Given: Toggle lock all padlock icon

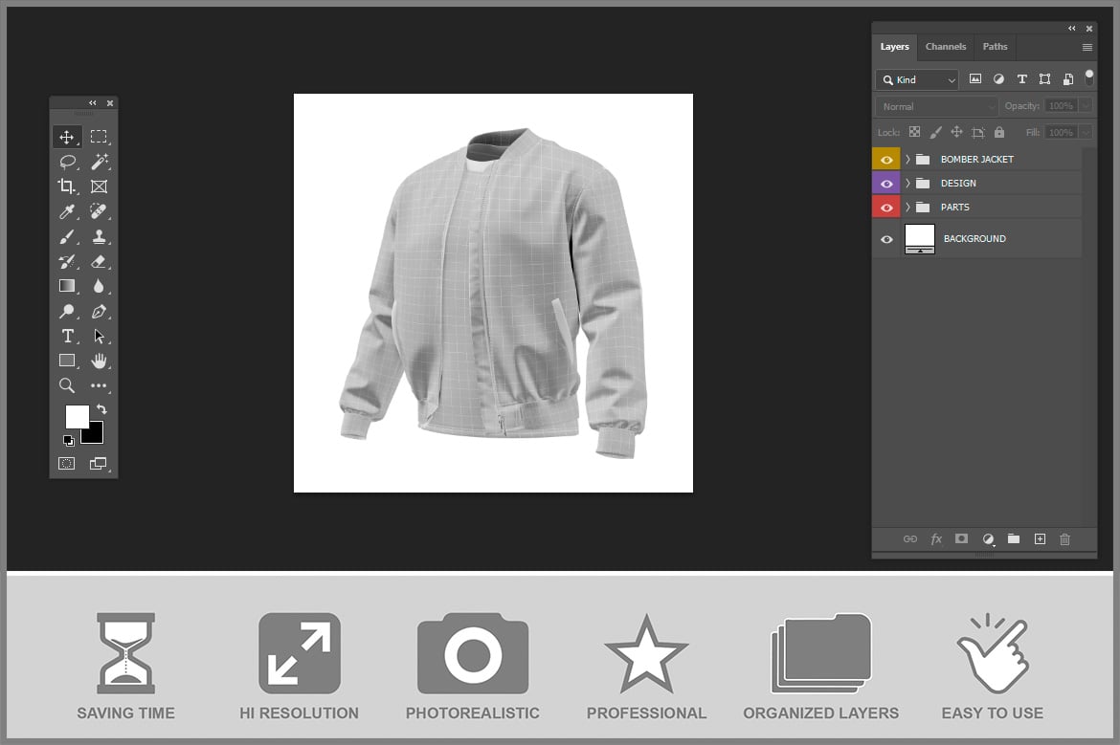Looking at the screenshot, I should (x=999, y=132).
